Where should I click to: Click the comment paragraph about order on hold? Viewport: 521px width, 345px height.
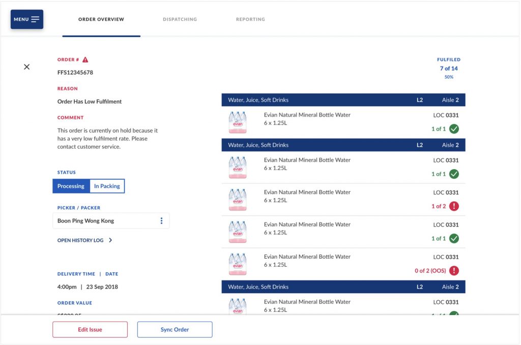coord(107,139)
